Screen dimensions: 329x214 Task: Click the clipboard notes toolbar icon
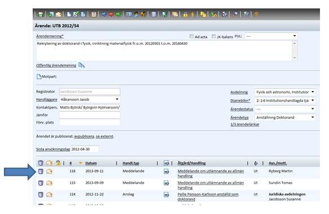click(x=94, y=14)
